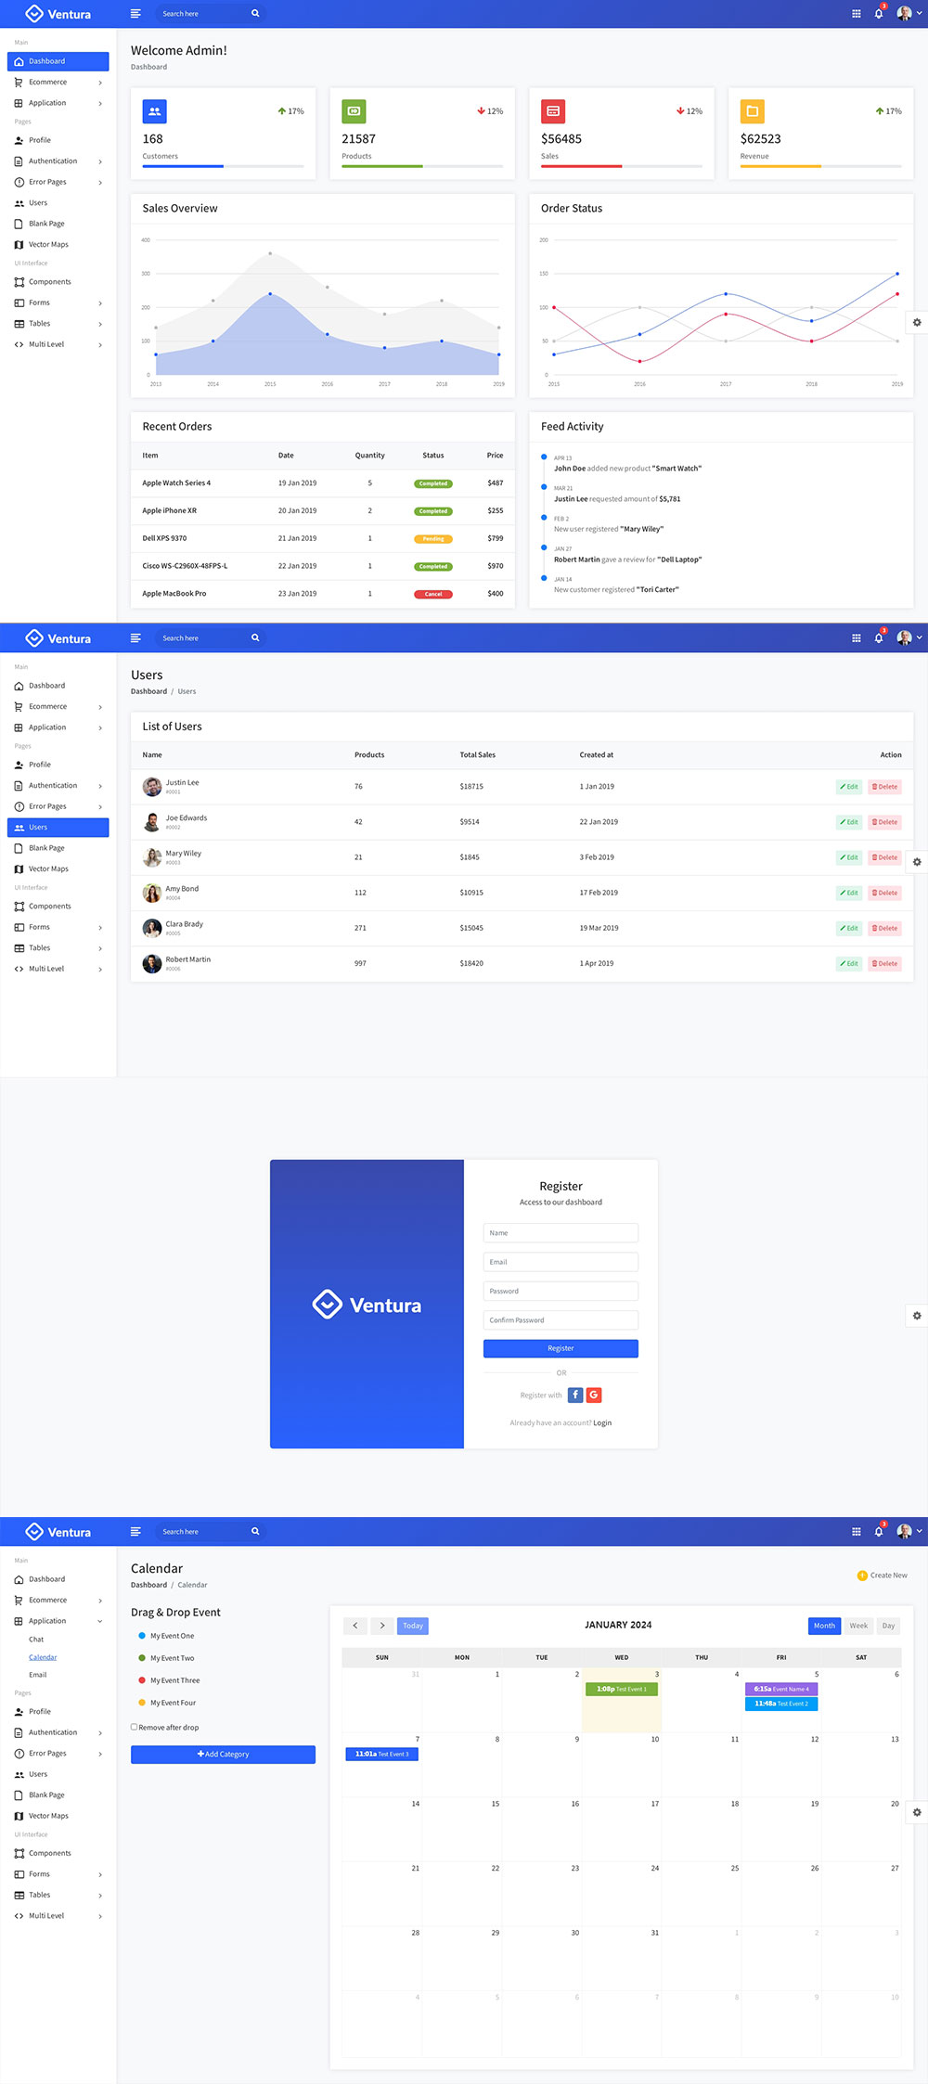Screen dimensions: 928x2084
Task: Open settings gear on the Register page
Action: click(x=917, y=1316)
